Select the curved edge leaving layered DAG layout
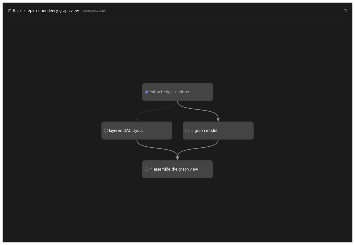Image resolution: width=355 pixels, height=245 pixels. click(156, 148)
